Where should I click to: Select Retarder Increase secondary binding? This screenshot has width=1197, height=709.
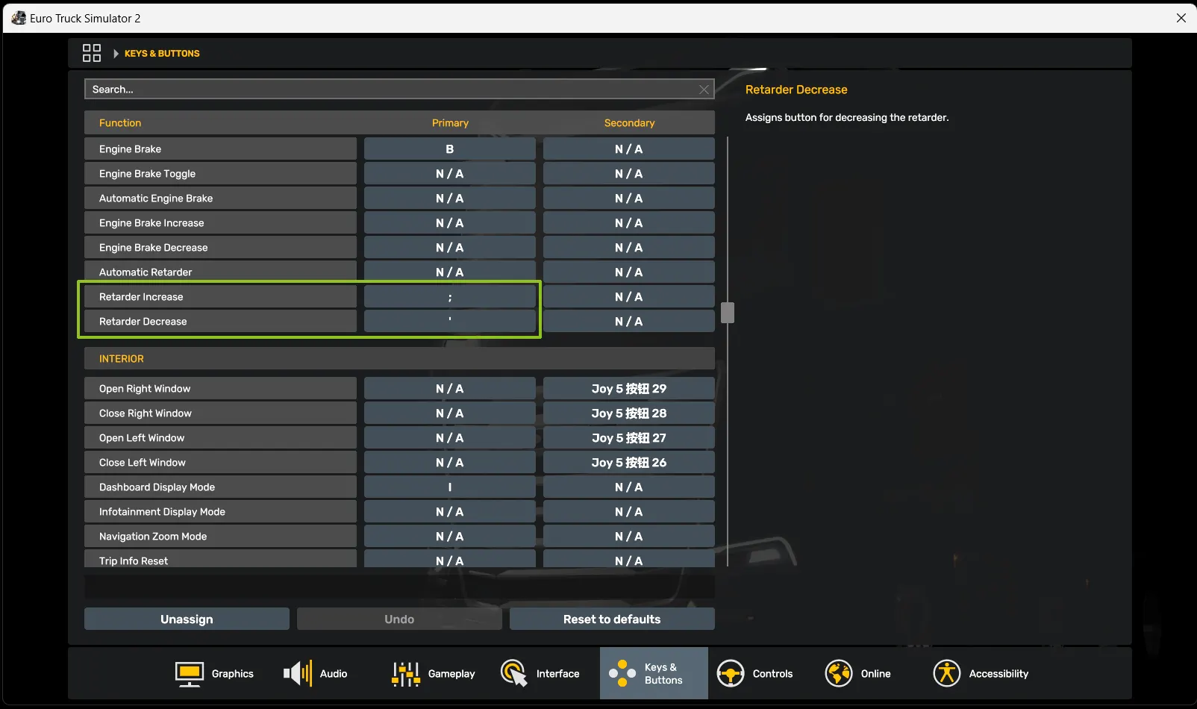pos(629,296)
